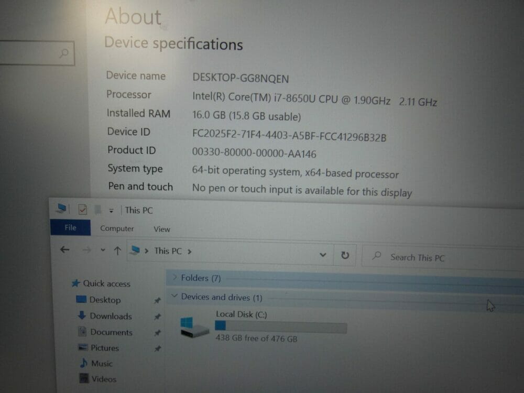Viewport: 524px width, 393px height.
Task: Click the Device ID value FC2025F2
Action: coord(289,135)
